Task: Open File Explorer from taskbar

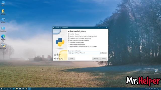Action: (x=17, y=89)
